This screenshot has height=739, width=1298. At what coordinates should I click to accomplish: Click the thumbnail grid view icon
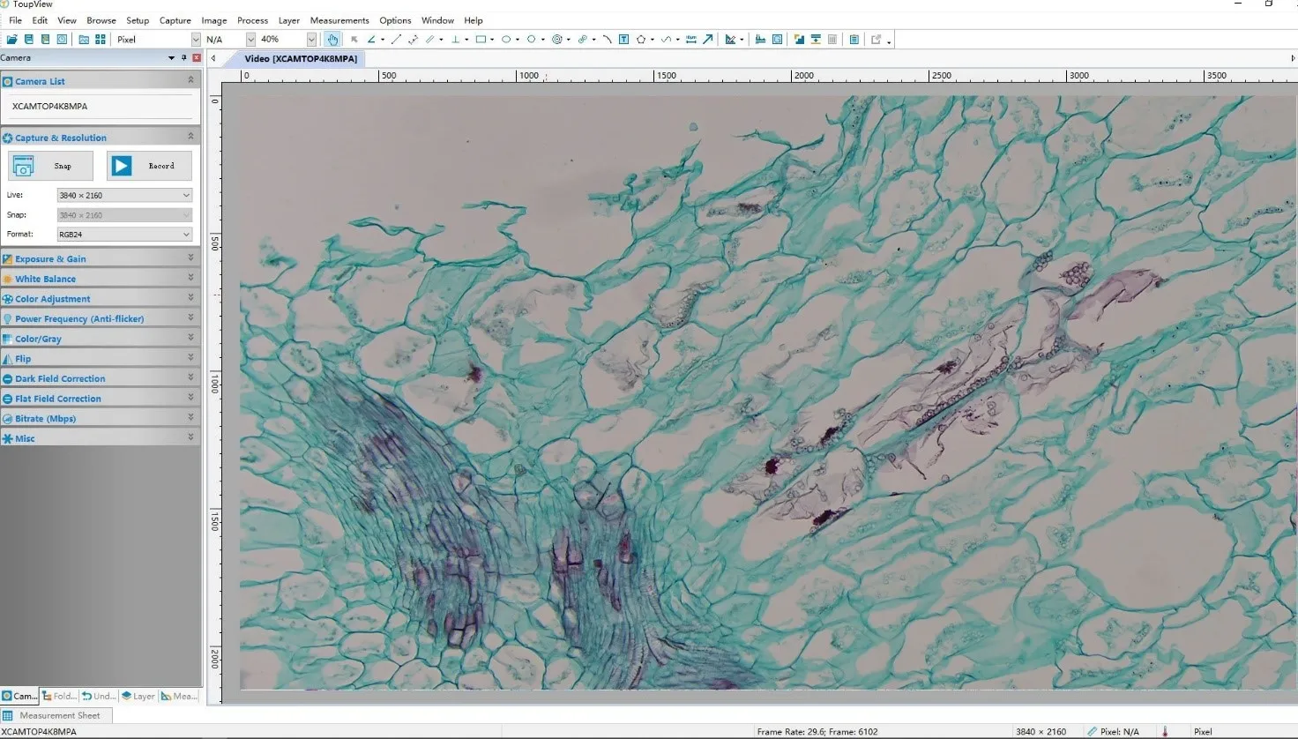[101, 40]
